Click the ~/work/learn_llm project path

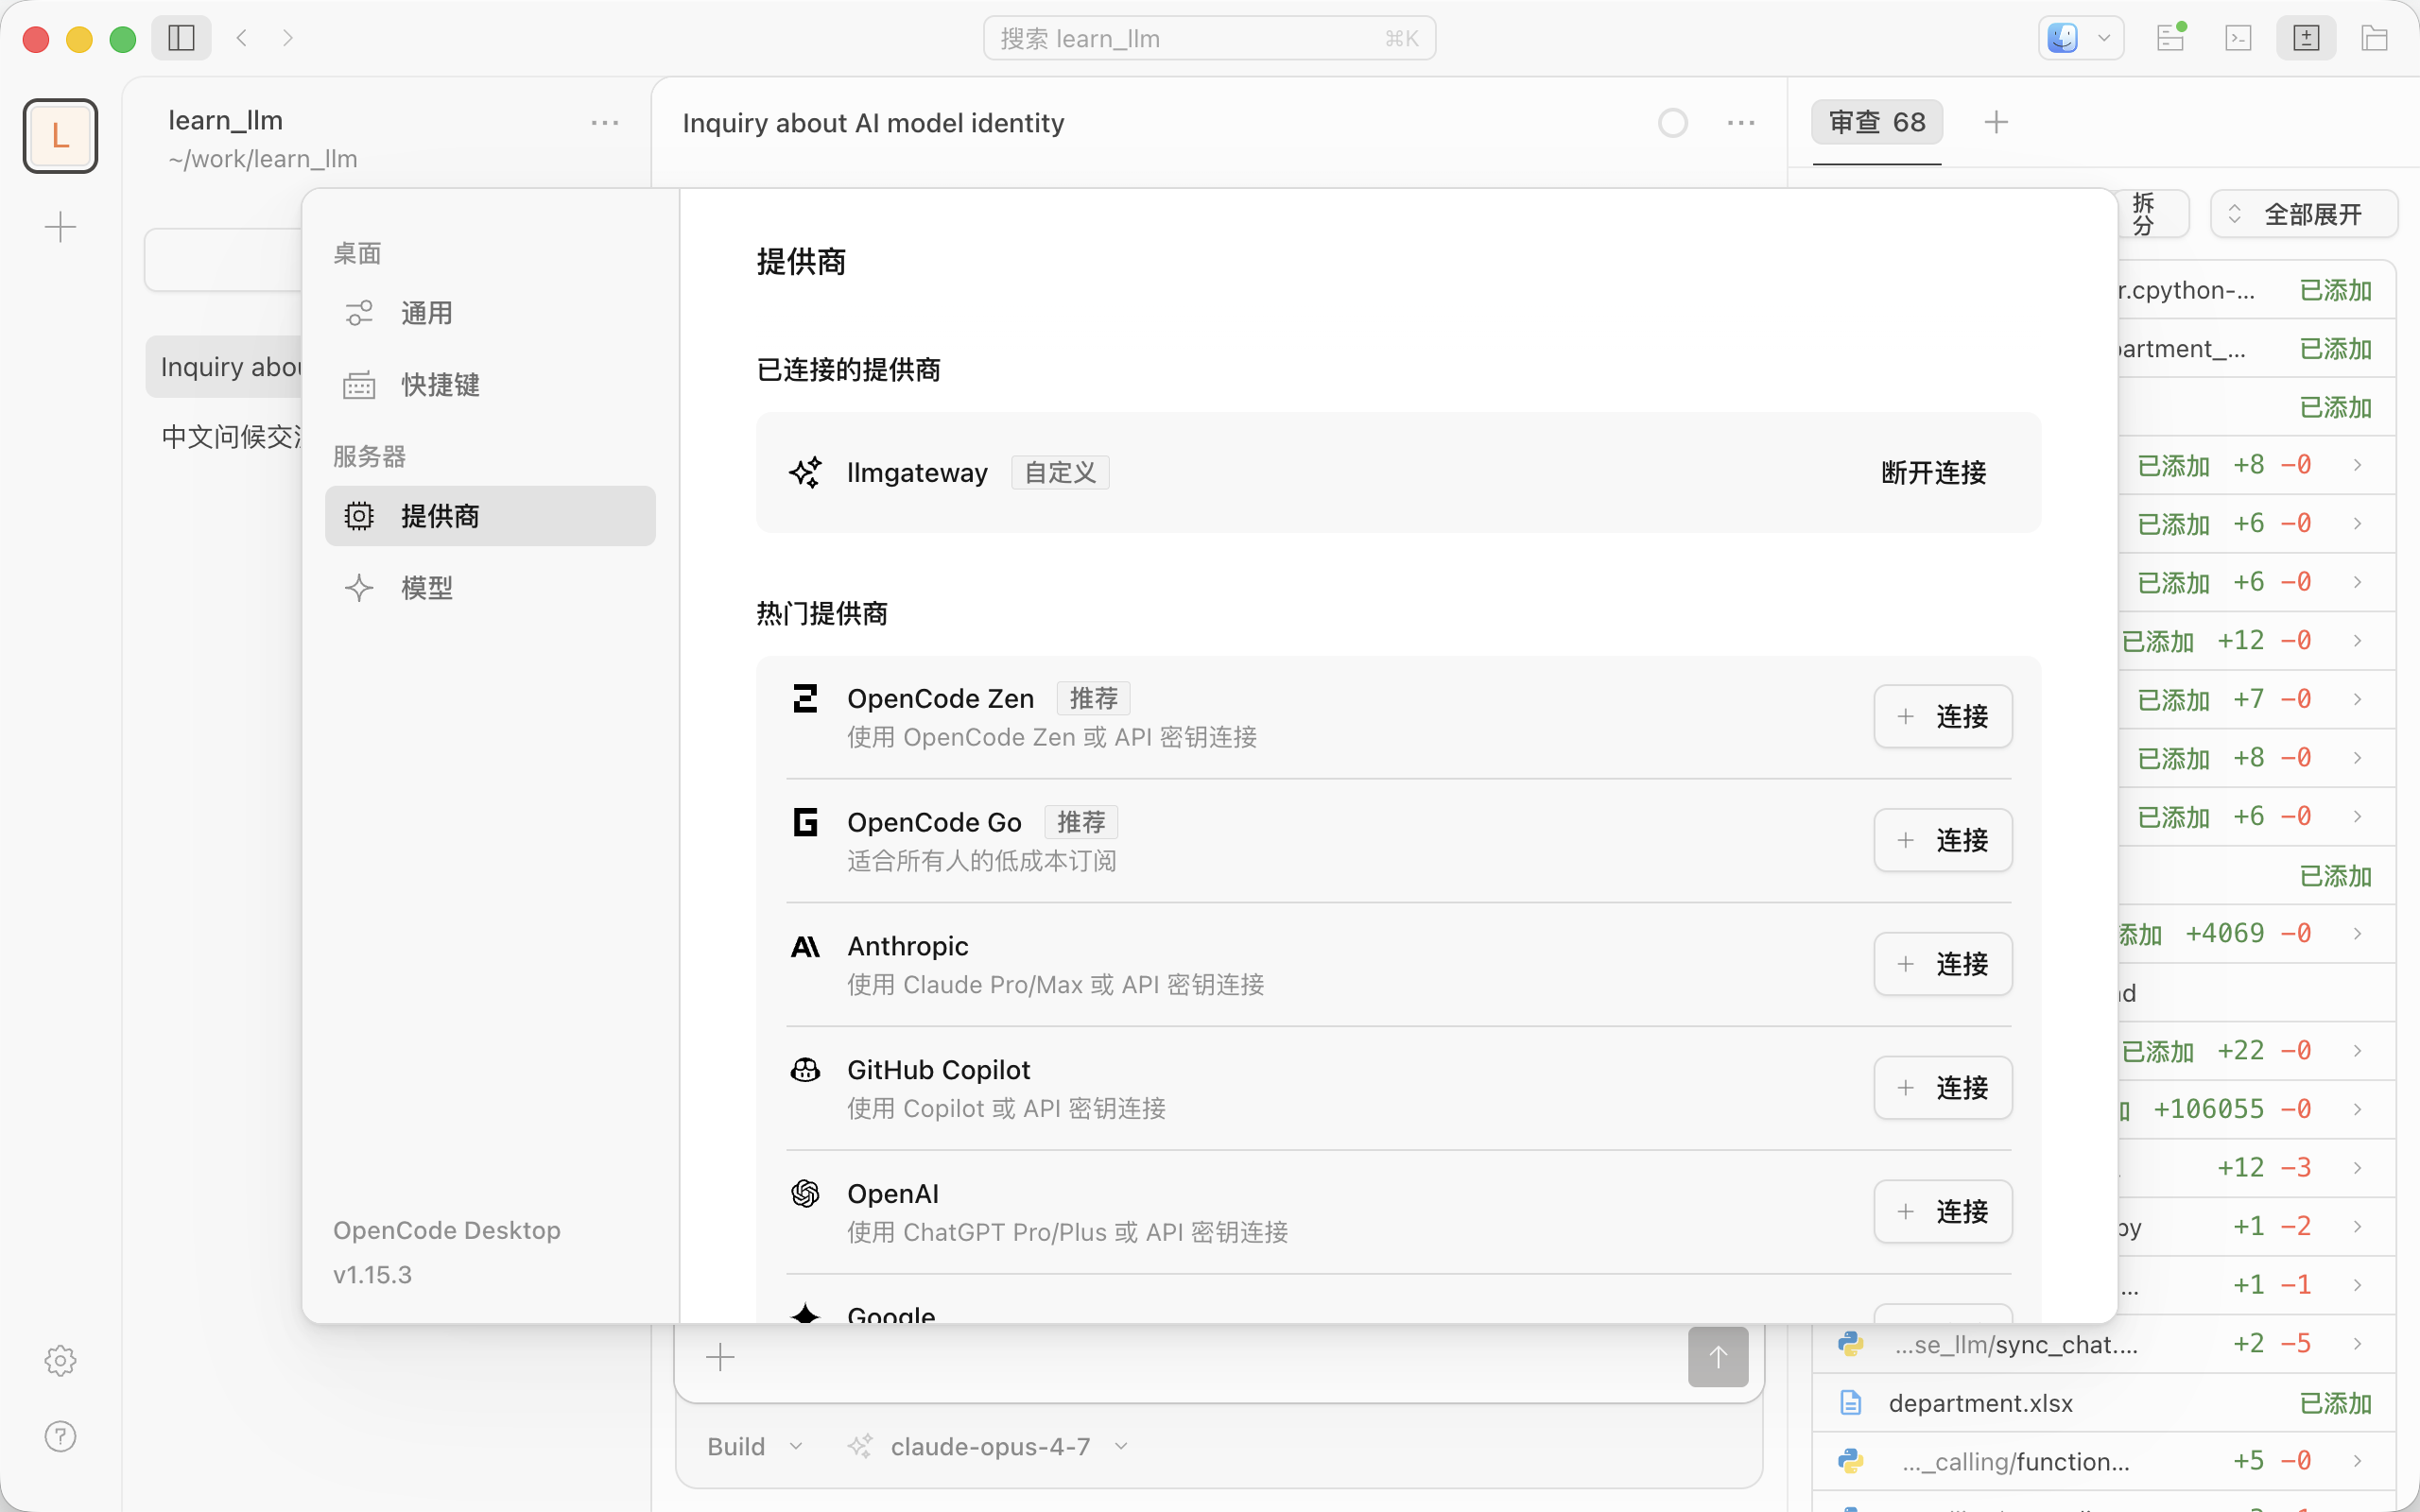click(x=263, y=159)
